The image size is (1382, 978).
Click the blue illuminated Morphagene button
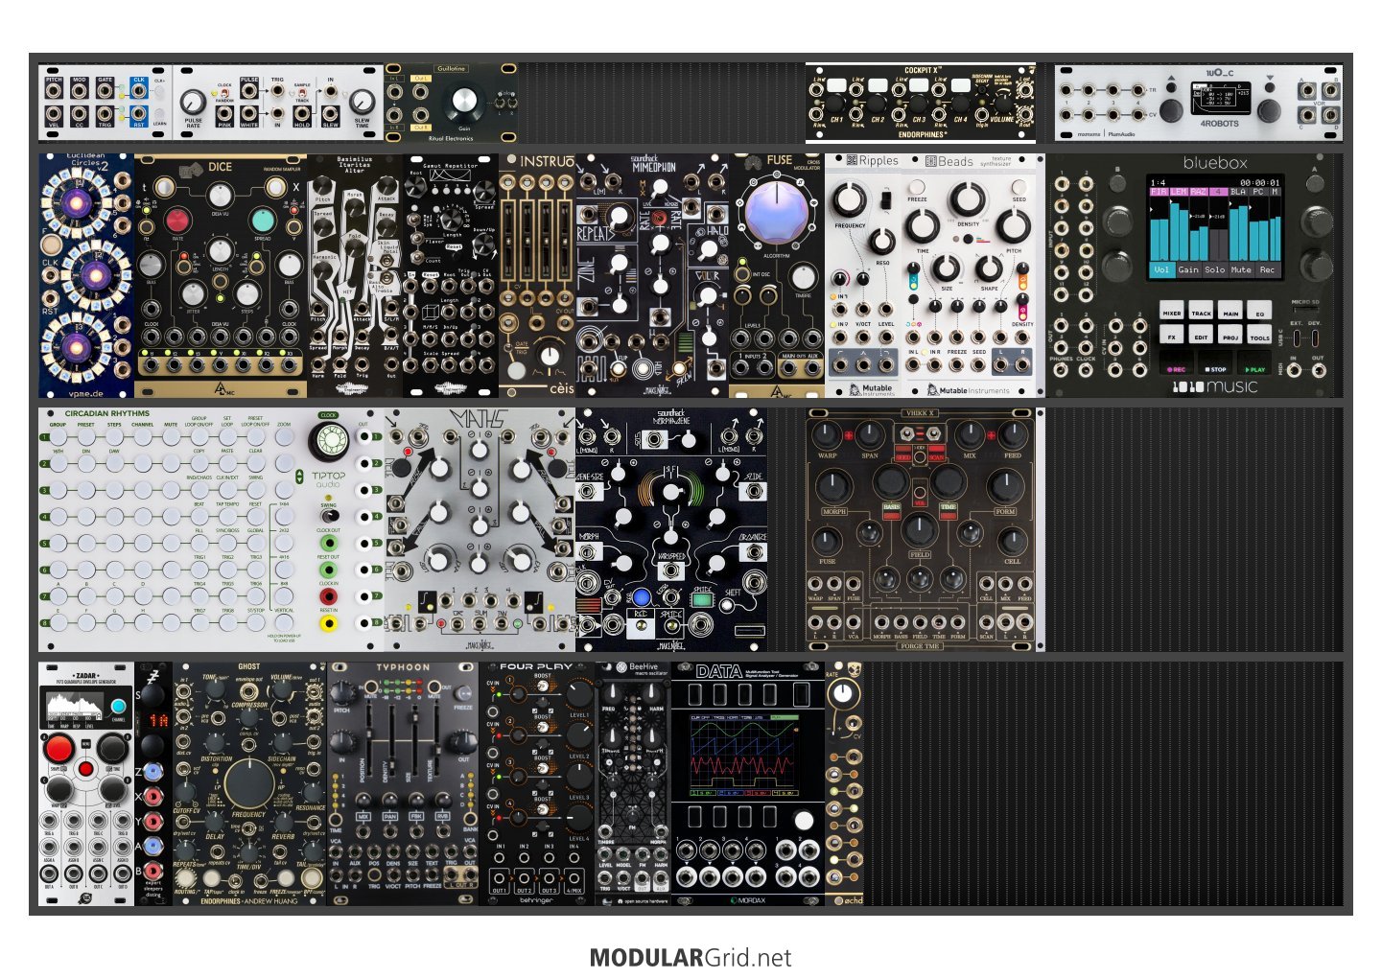[x=642, y=597]
